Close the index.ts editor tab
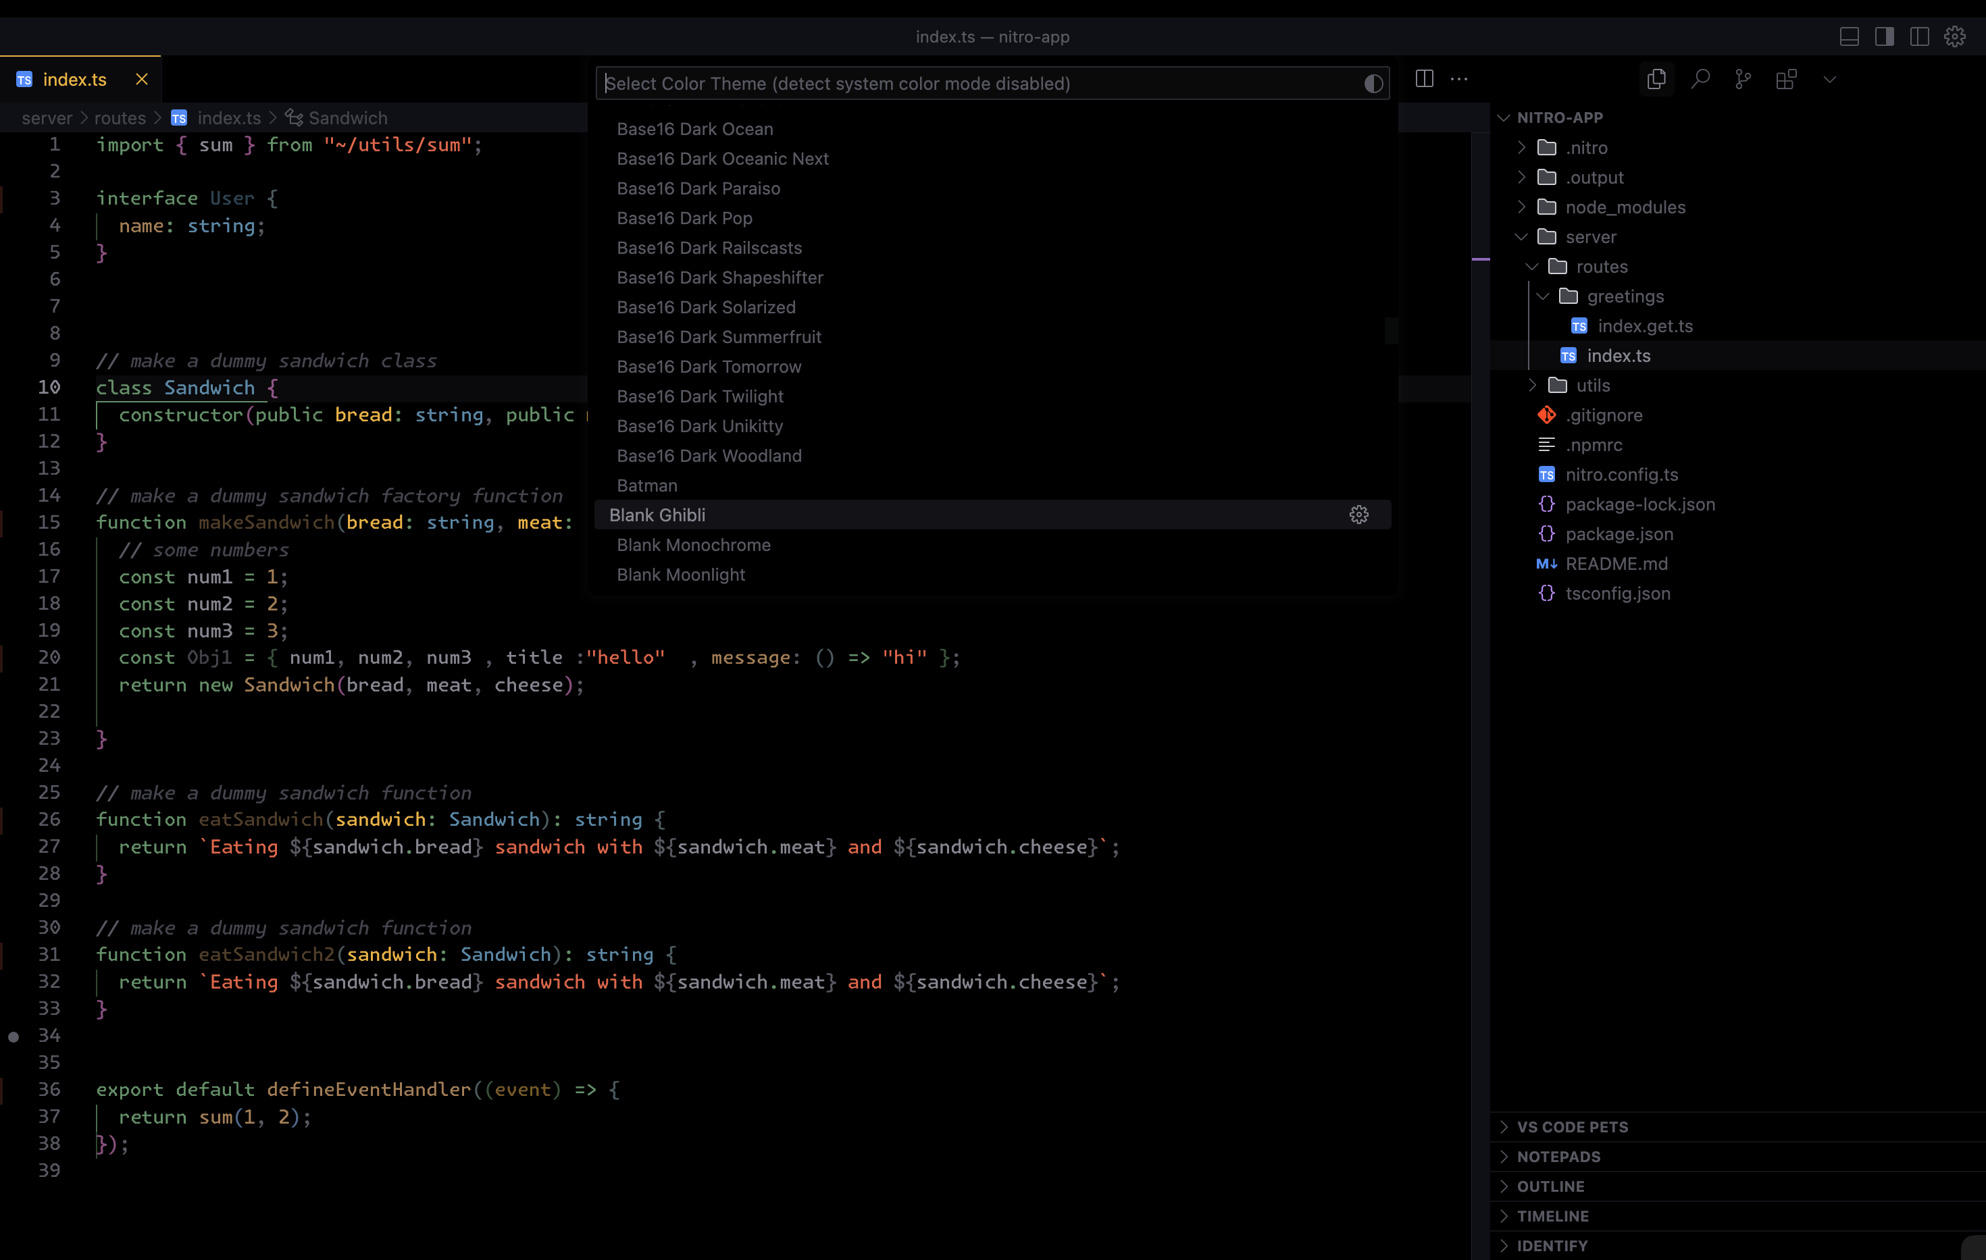Image resolution: width=1986 pixels, height=1260 pixels. [x=142, y=79]
